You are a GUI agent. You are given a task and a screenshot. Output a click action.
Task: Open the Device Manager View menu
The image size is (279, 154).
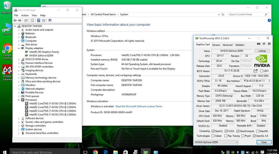tap(34, 15)
